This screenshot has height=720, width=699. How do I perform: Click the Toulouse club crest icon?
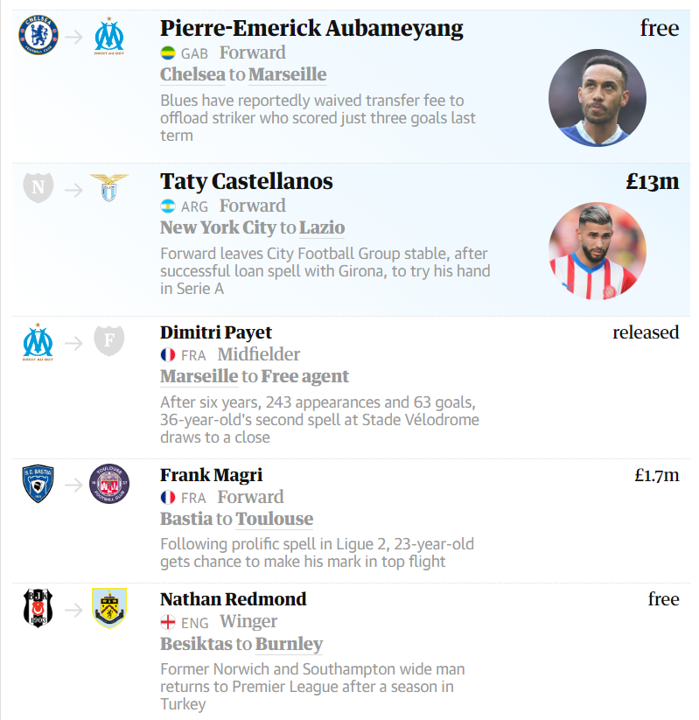pos(109,484)
